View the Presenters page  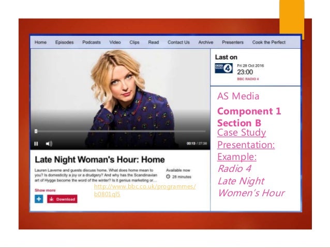pyautogui.click(x=233, y=42)
